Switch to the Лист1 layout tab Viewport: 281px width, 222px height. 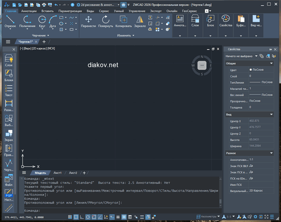(57, 173)
